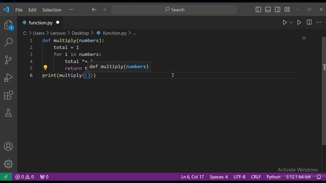
Task: Open the File menu
Action: (19, 10)
